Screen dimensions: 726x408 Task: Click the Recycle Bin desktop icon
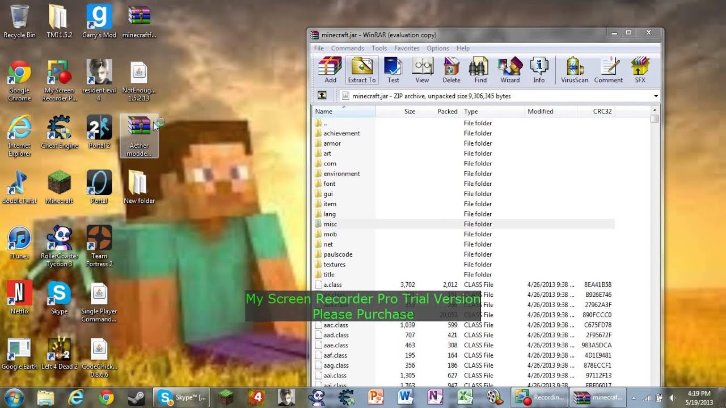19,22
